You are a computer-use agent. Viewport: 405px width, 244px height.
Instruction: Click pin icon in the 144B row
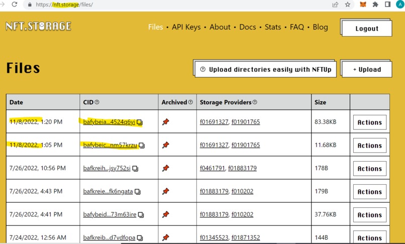coord(165,237)
